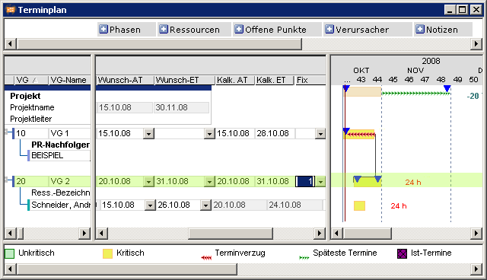Click calendar week 46 in timeline header
Screen dimensions: 487x280
tap(409, 80)
